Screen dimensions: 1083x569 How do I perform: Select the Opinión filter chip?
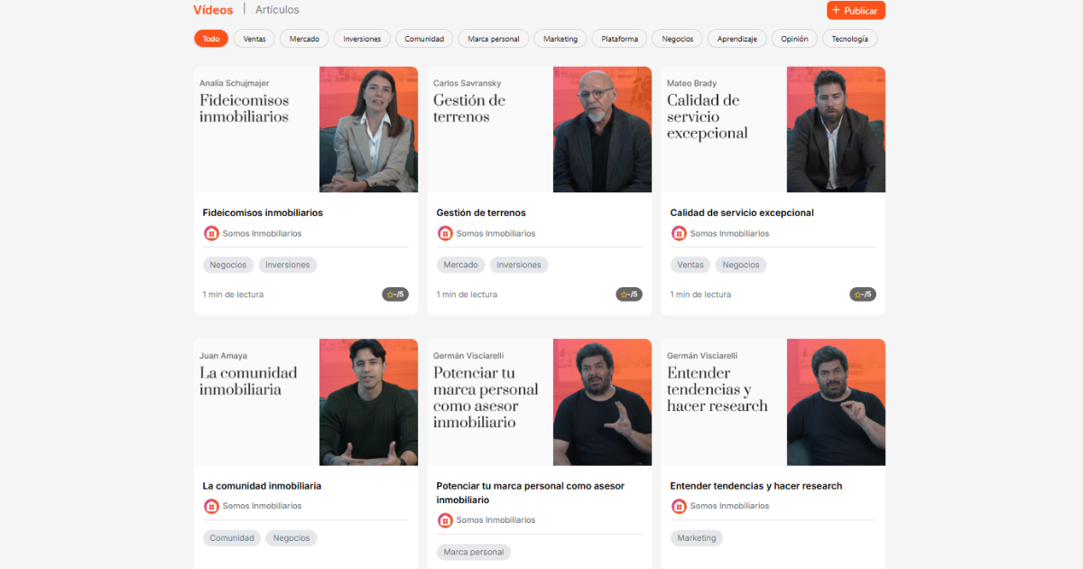point(794,38)
